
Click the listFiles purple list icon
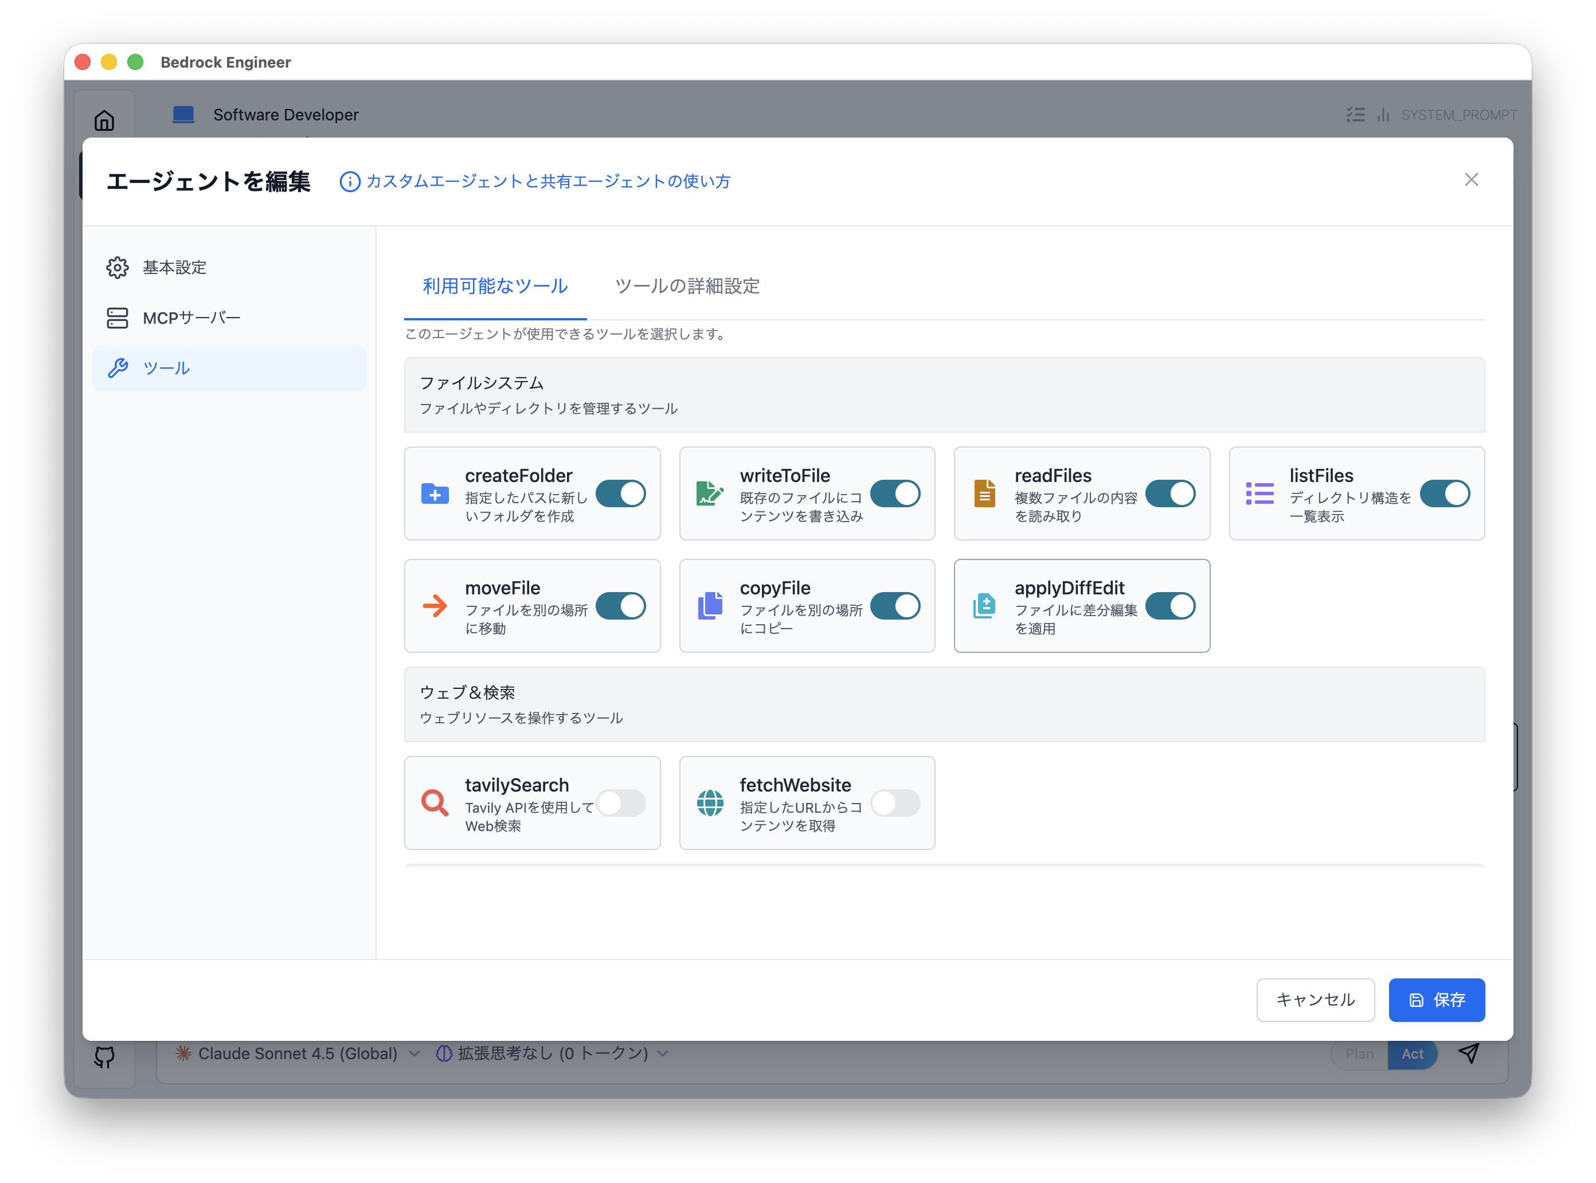(x=1259, y=494)
